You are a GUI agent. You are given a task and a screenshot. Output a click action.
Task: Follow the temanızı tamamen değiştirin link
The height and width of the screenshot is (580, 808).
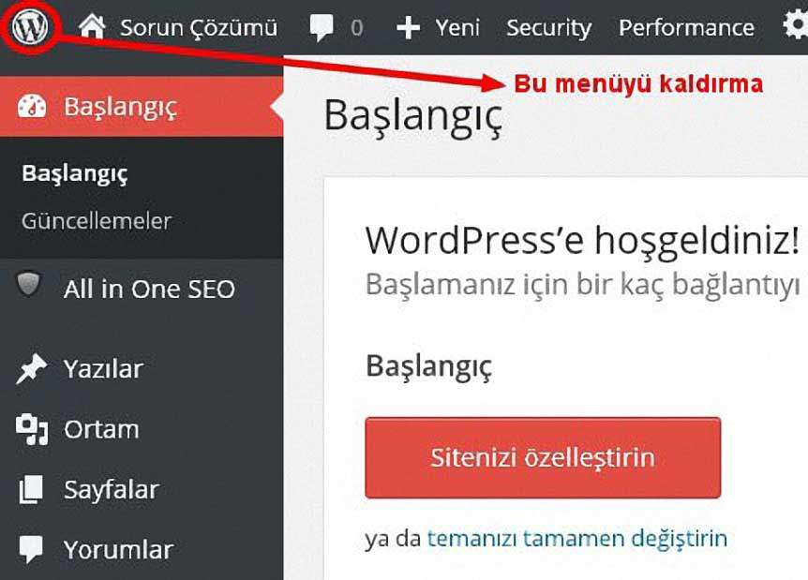(577, 540)
